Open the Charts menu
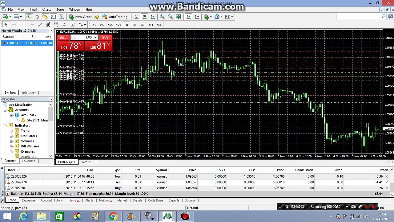This screenshot has width=394, height=222. [47, 10]
